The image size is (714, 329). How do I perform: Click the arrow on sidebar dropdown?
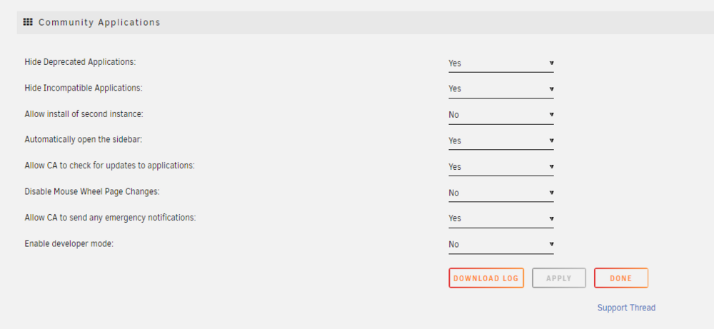[x=551, y=140]
